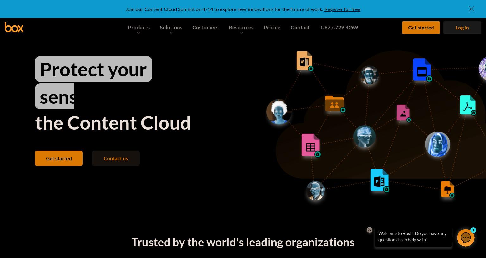The width and height of the screenshot is (486, 258).
Task: Dismiss the Content Cloud Summit banner
Action: [471, 9]
